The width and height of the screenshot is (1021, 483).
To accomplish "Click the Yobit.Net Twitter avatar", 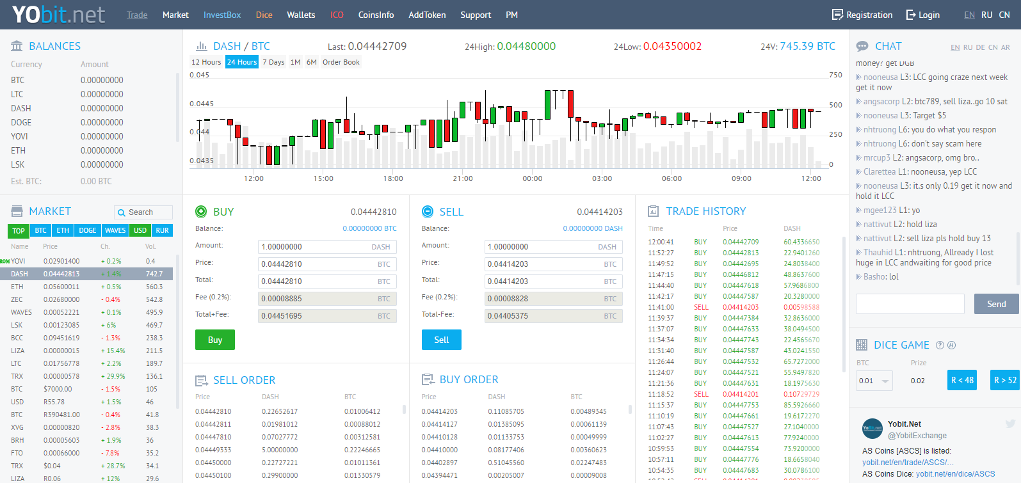I will tap(872, 429).
